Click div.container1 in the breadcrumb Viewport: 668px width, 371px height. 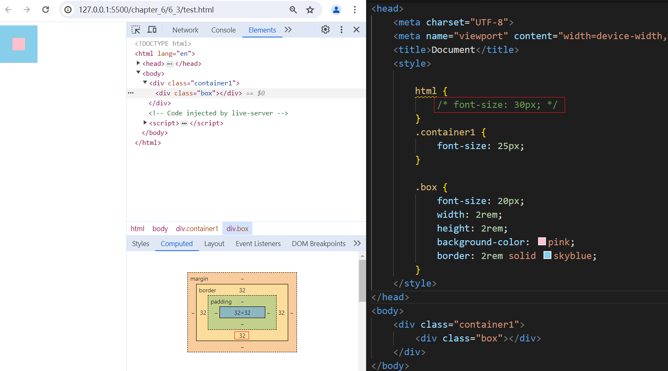pos(197,229)
